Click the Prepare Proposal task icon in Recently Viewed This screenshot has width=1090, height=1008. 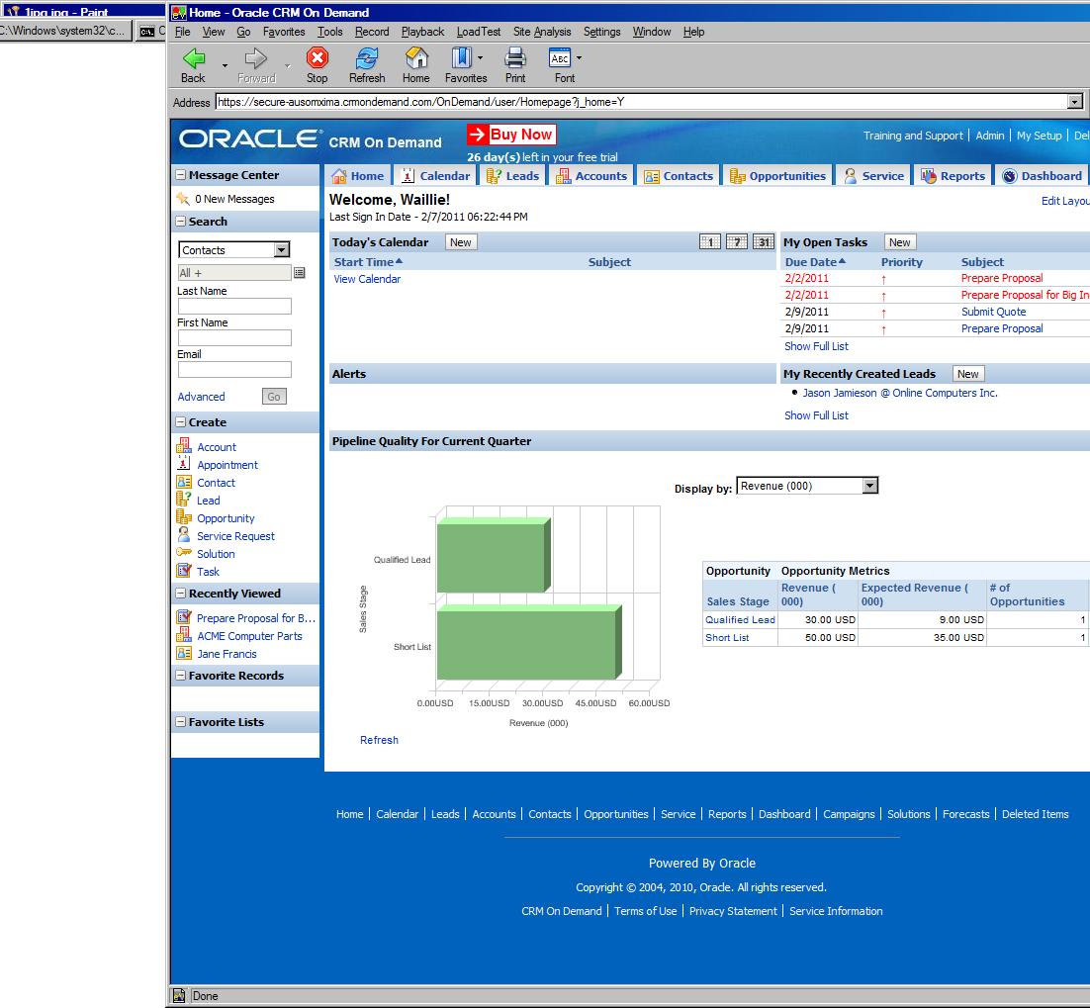pos(184,616)
